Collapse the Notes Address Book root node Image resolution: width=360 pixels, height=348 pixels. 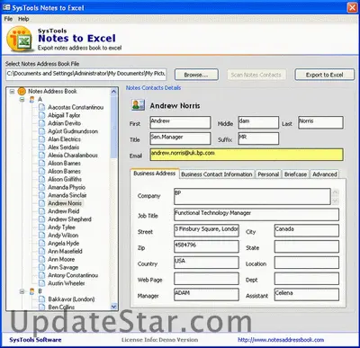tap(12, 91)
